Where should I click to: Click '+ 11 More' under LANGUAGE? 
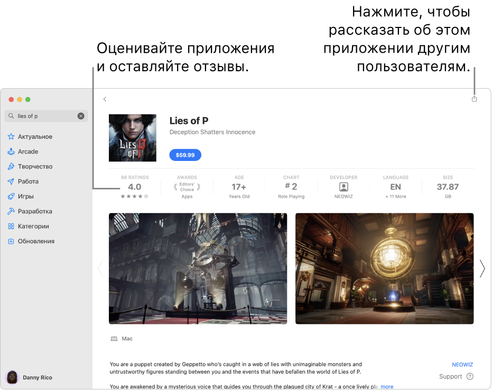coord(396,196)
